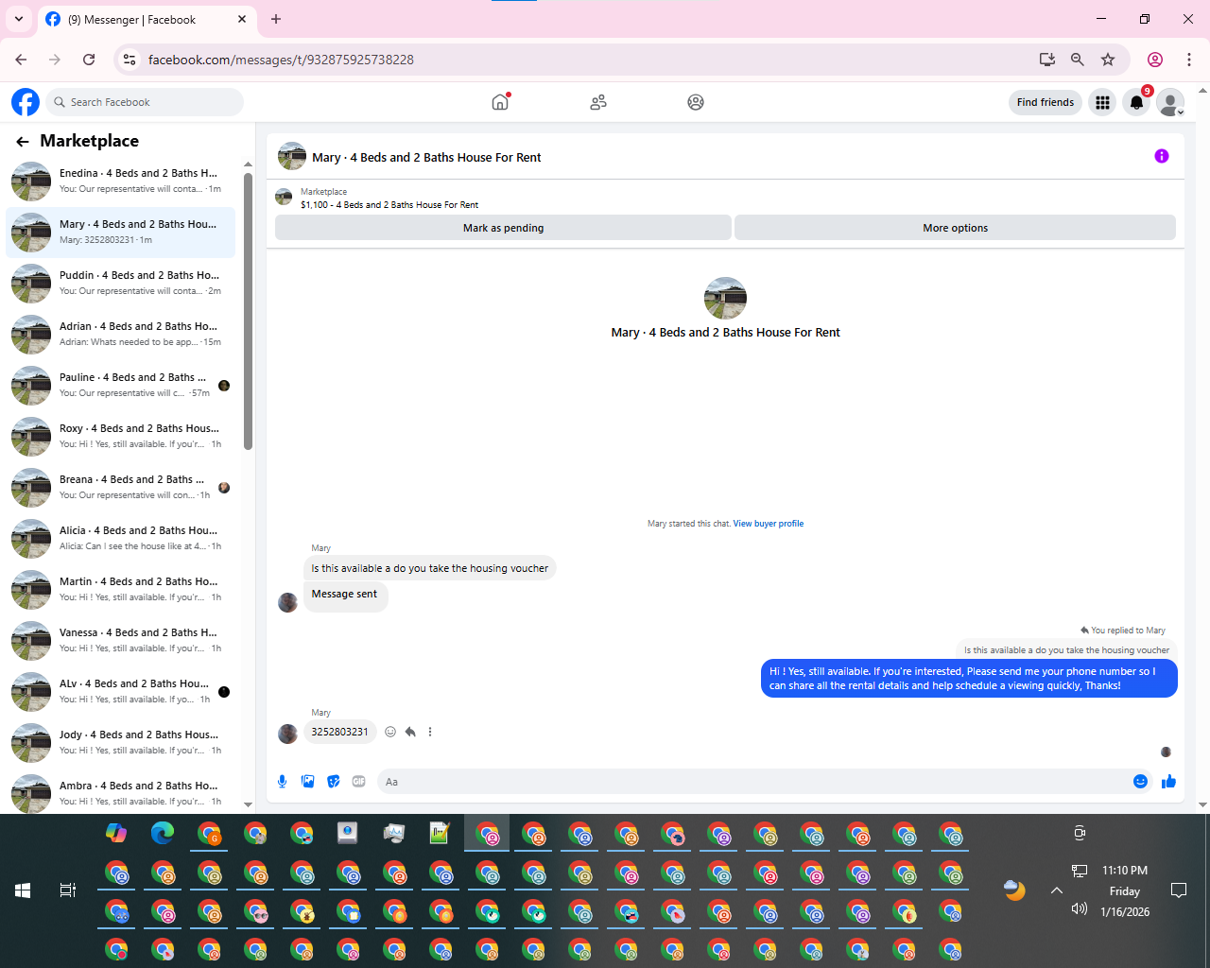Click the Aa message input field

pyautogui.click(x=752, y=782)
